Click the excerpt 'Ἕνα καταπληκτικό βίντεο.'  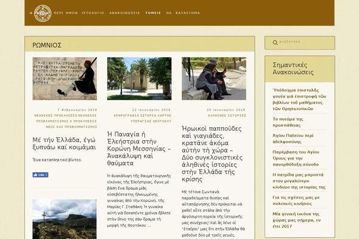[x=57, y=160]
